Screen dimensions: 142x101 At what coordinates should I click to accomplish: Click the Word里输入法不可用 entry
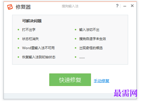tap(38, 48)
